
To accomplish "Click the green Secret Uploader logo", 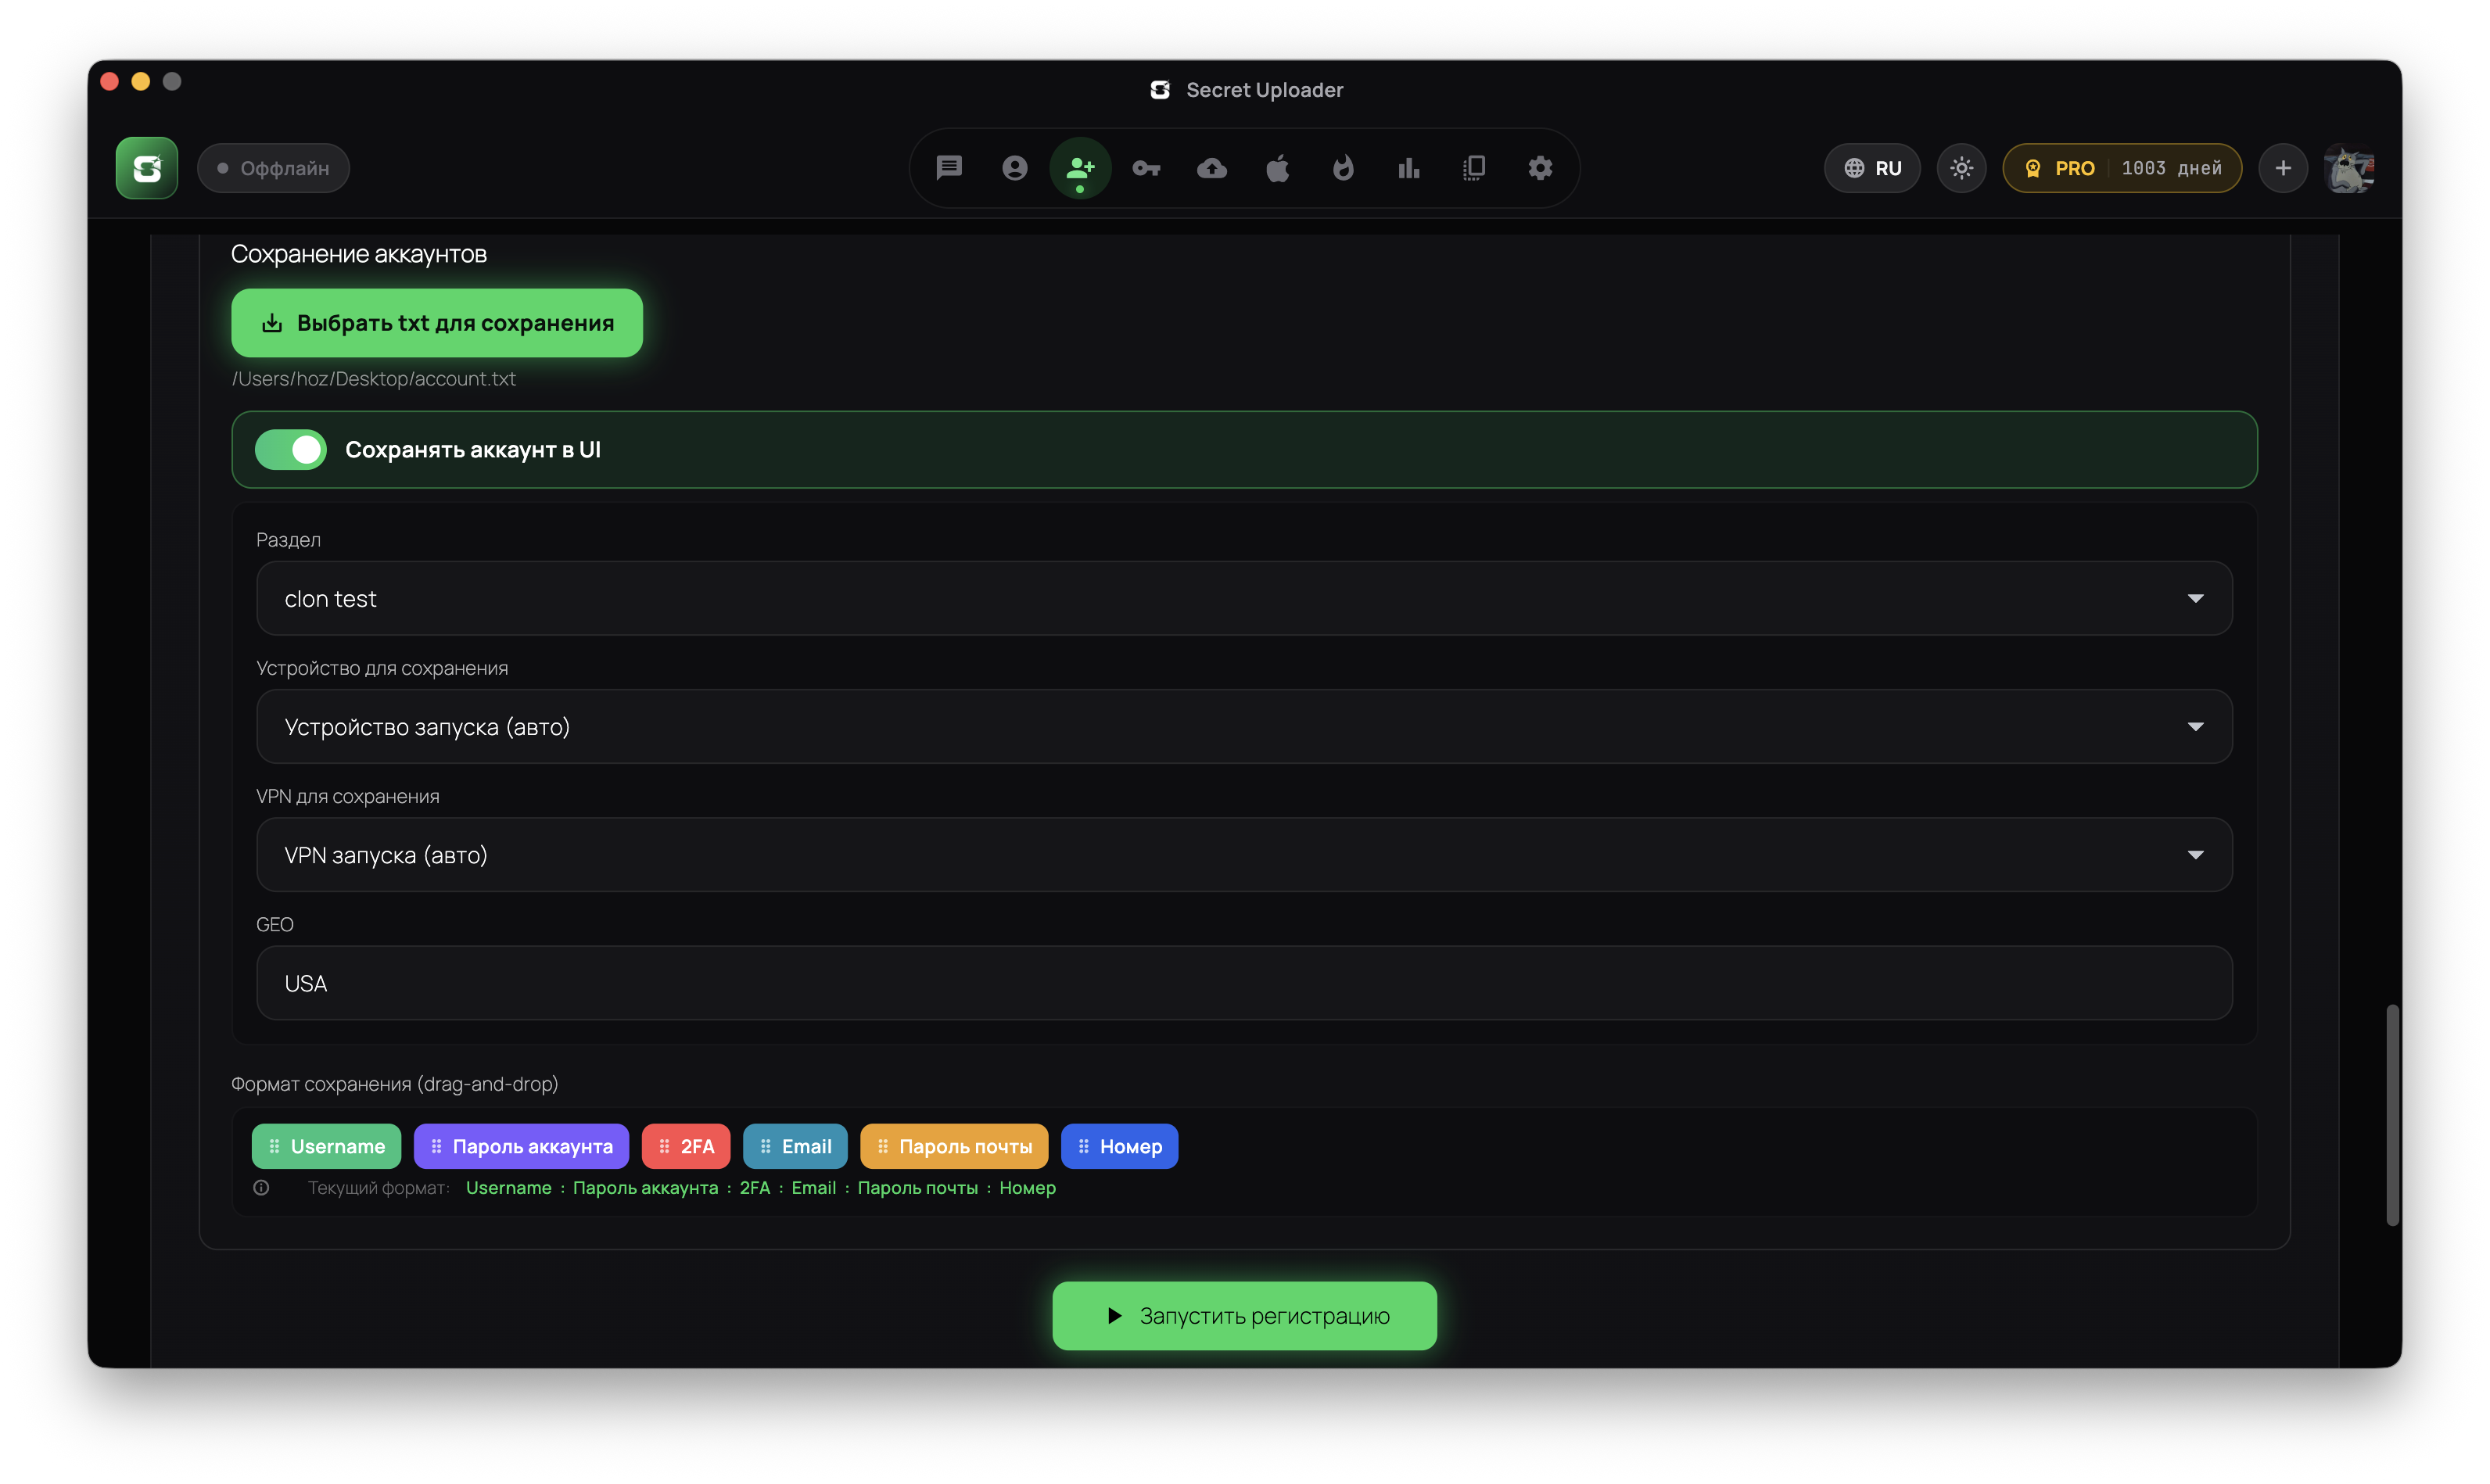I will point(147,168).
